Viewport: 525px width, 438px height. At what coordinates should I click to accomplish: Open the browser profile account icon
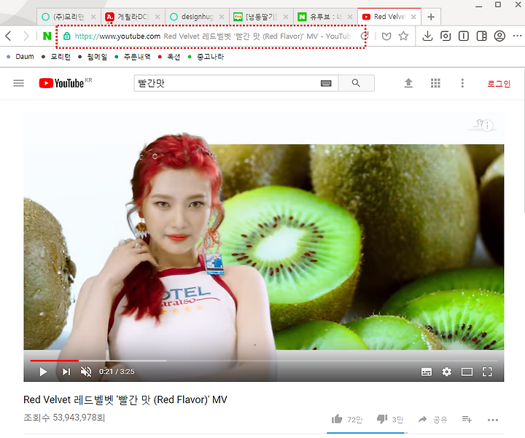(x=499, y=36)
